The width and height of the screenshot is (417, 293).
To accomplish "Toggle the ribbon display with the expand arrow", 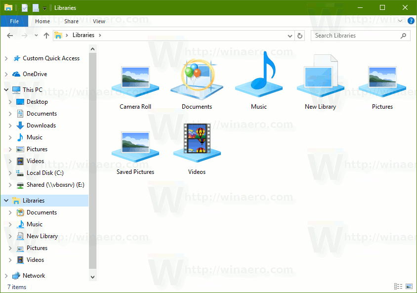I will 400,21.
